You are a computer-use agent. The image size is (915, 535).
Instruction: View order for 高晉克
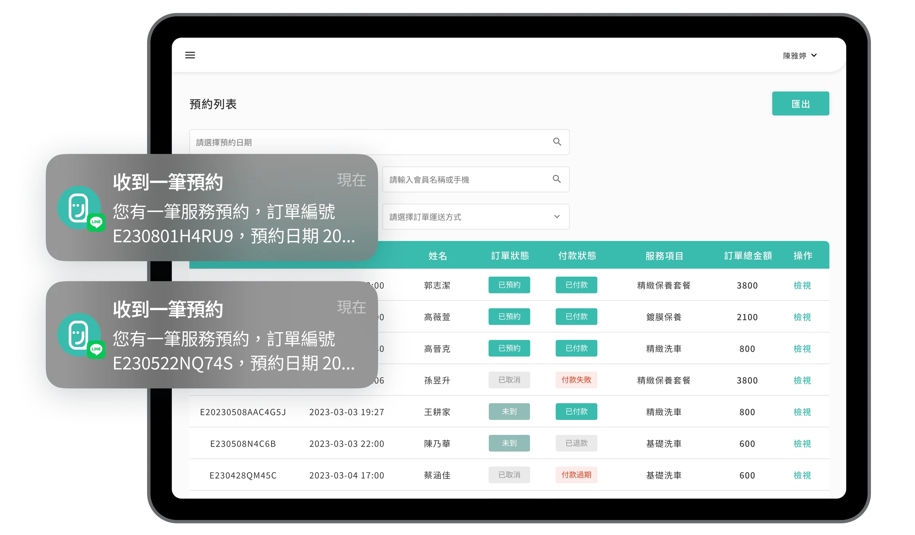coord(802,349)
